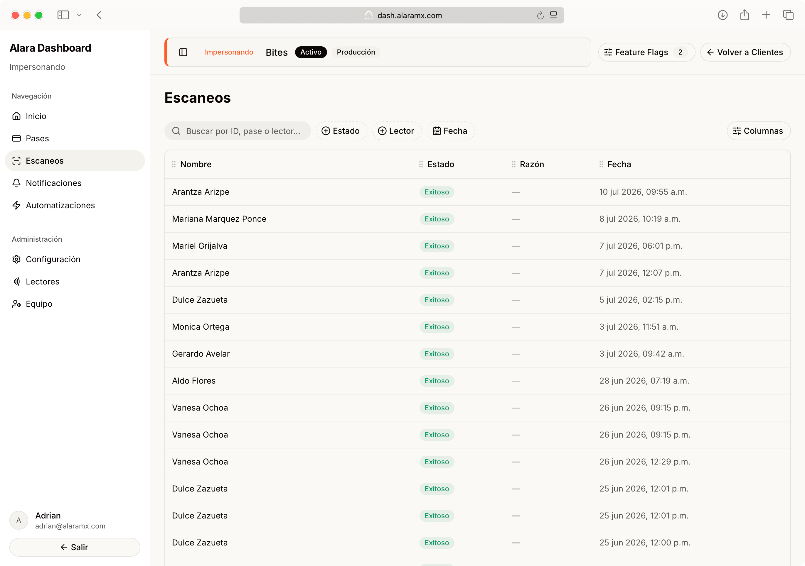This screenshot has width=805, height=566.
Task: Click the Bites client name
Action: (x=277, y=52)
